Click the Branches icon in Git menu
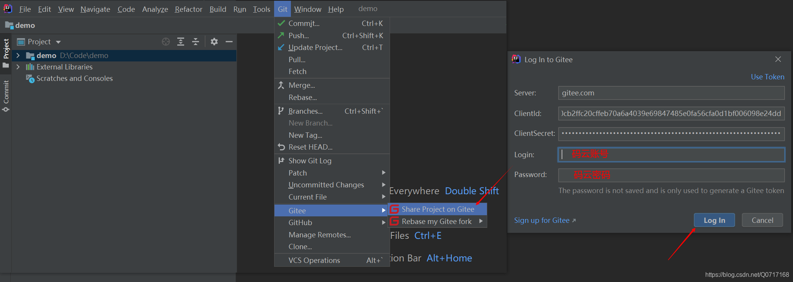 (281, 111)
